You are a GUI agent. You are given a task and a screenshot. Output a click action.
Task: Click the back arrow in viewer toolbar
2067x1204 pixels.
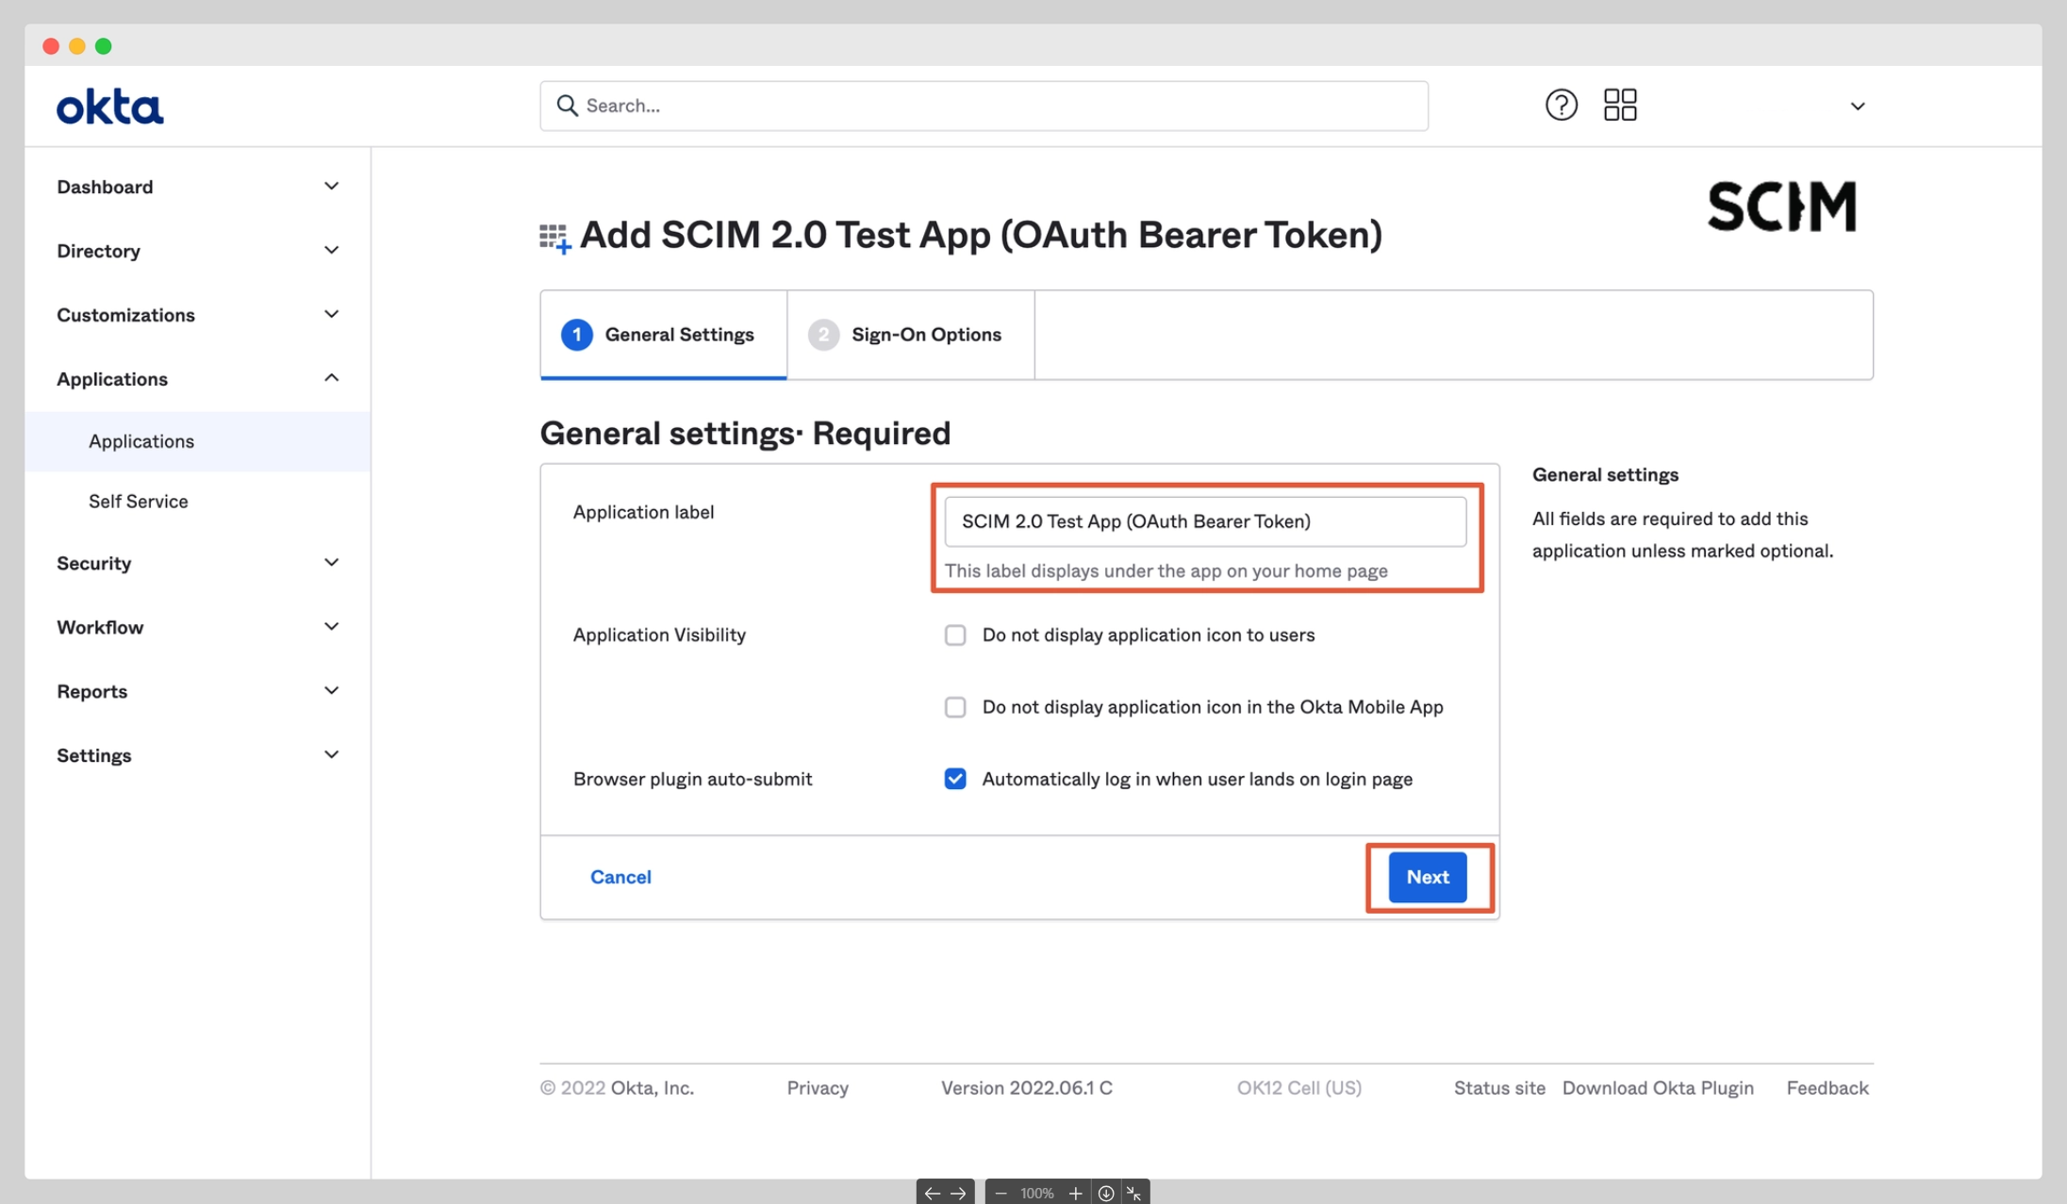(x=932, y=1193)
